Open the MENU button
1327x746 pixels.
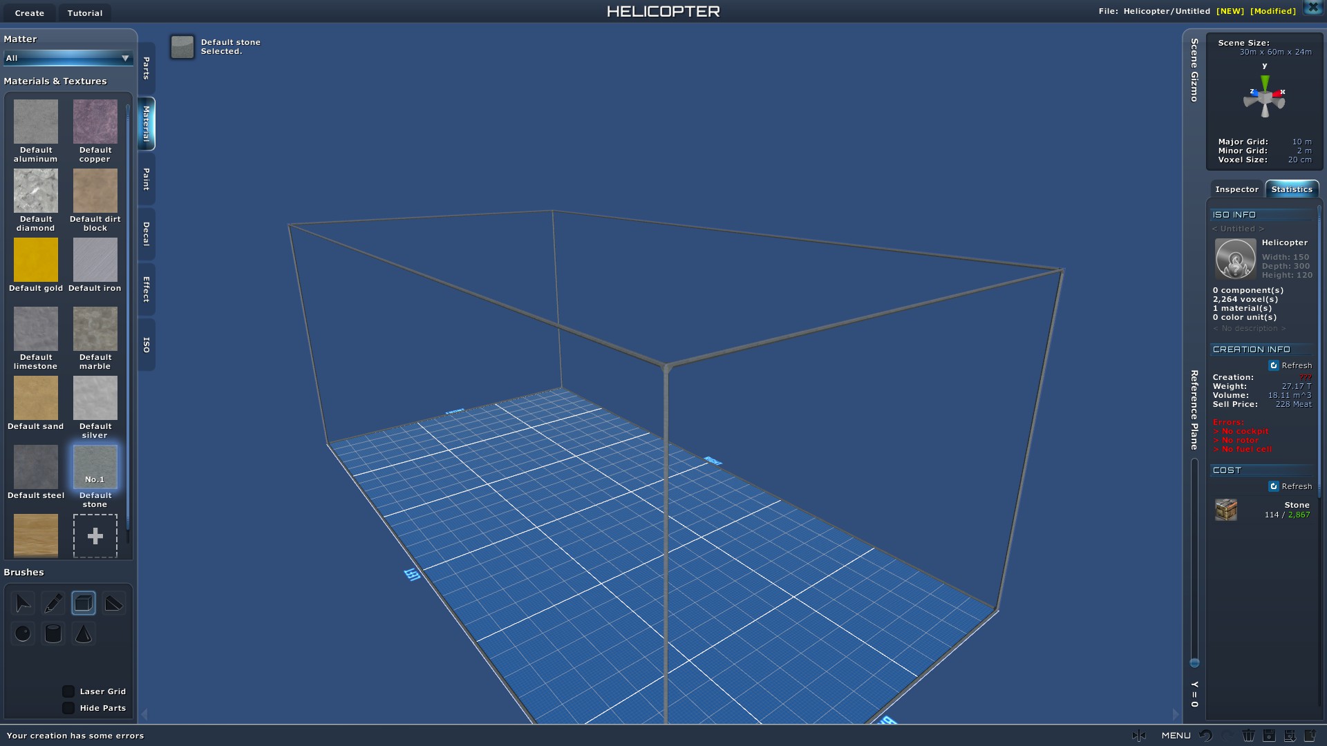pyautogui.click(x=1176, y=736)
